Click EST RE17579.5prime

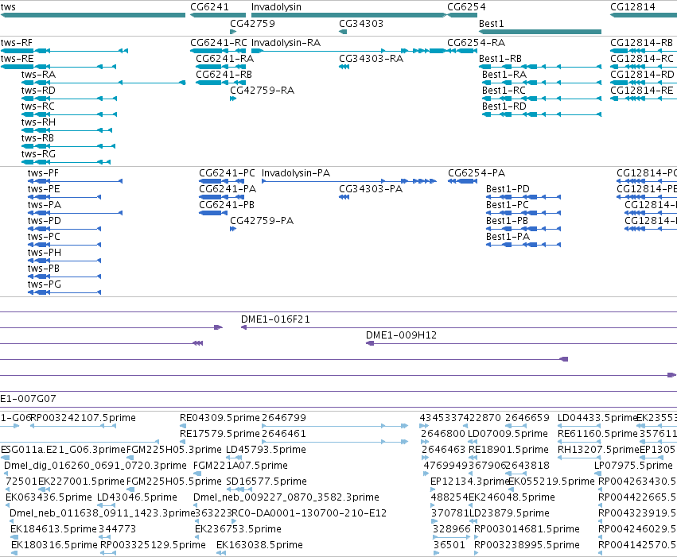tap(220, 434)
